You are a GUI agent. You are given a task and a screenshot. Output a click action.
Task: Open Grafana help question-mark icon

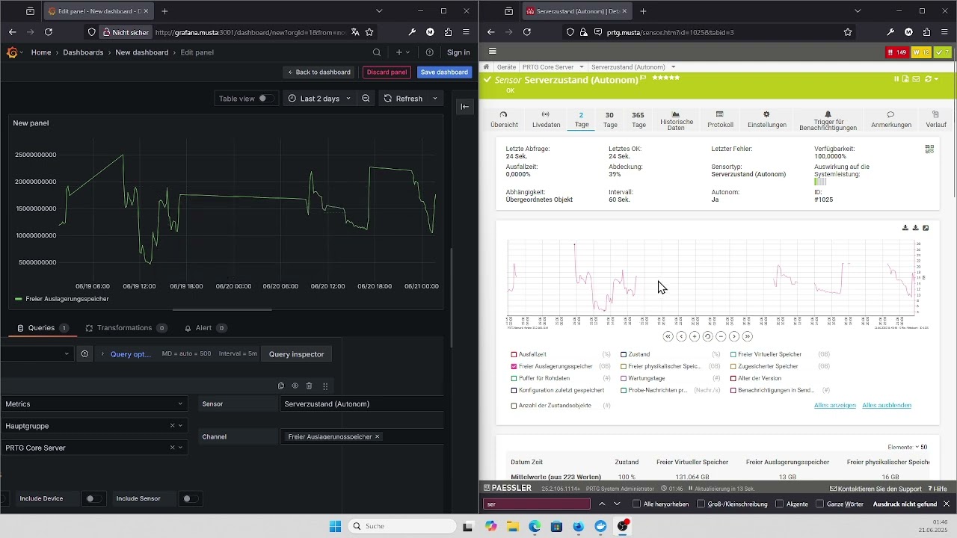coord(429,52)
